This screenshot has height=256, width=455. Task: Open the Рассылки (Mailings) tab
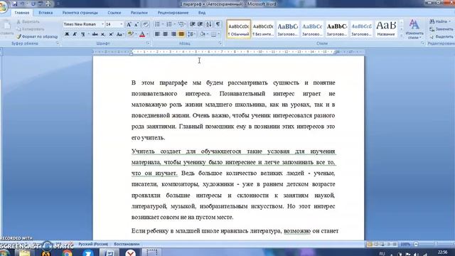(139, 13)
